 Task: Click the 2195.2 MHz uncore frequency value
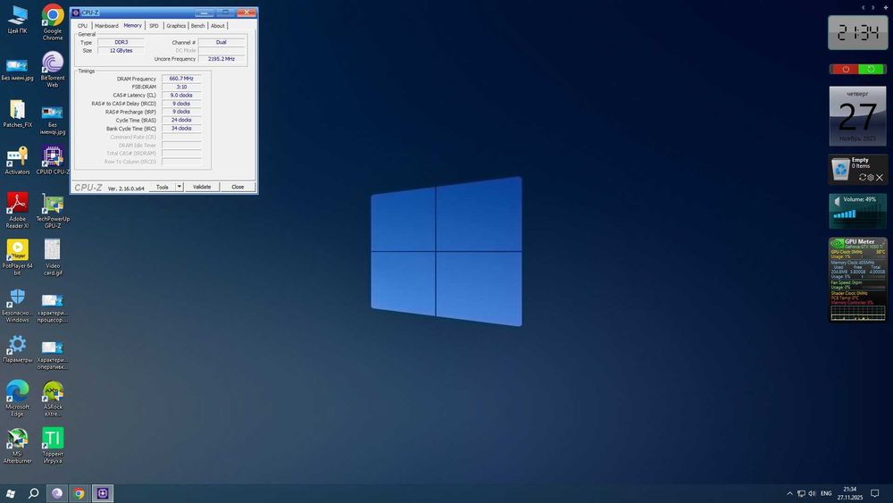click(221, 59)
